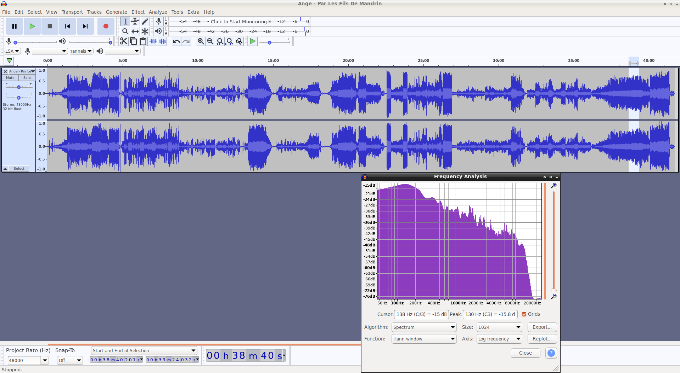This screenshot has height=373, width=680.
Task: Click Close in Frequency Analysis dialog
Action: coord(525,353)
